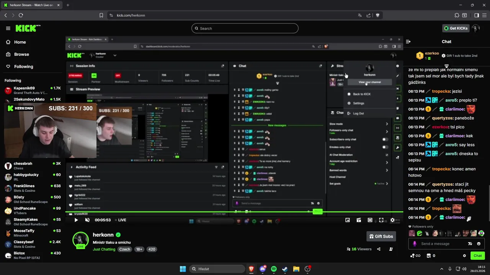Reload the browser page
The width and height of the screenshot is (490, 275).
coord(21,15)
